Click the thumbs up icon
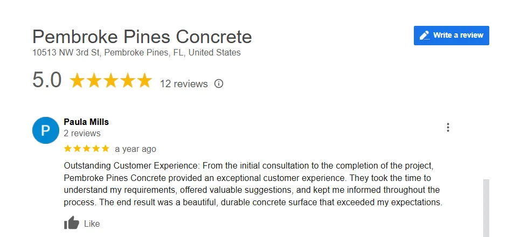This screenshot has width=520, height=237. [72, 223]
